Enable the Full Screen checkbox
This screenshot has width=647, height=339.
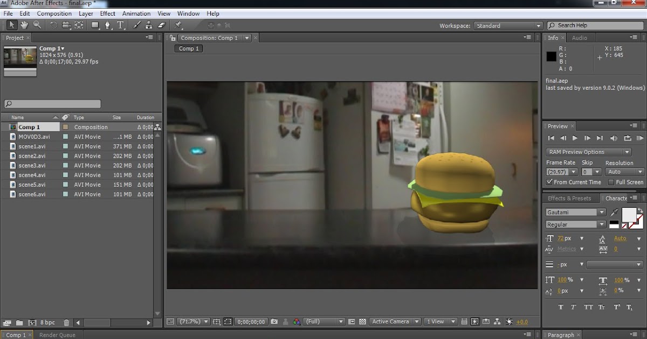[611, 182]
